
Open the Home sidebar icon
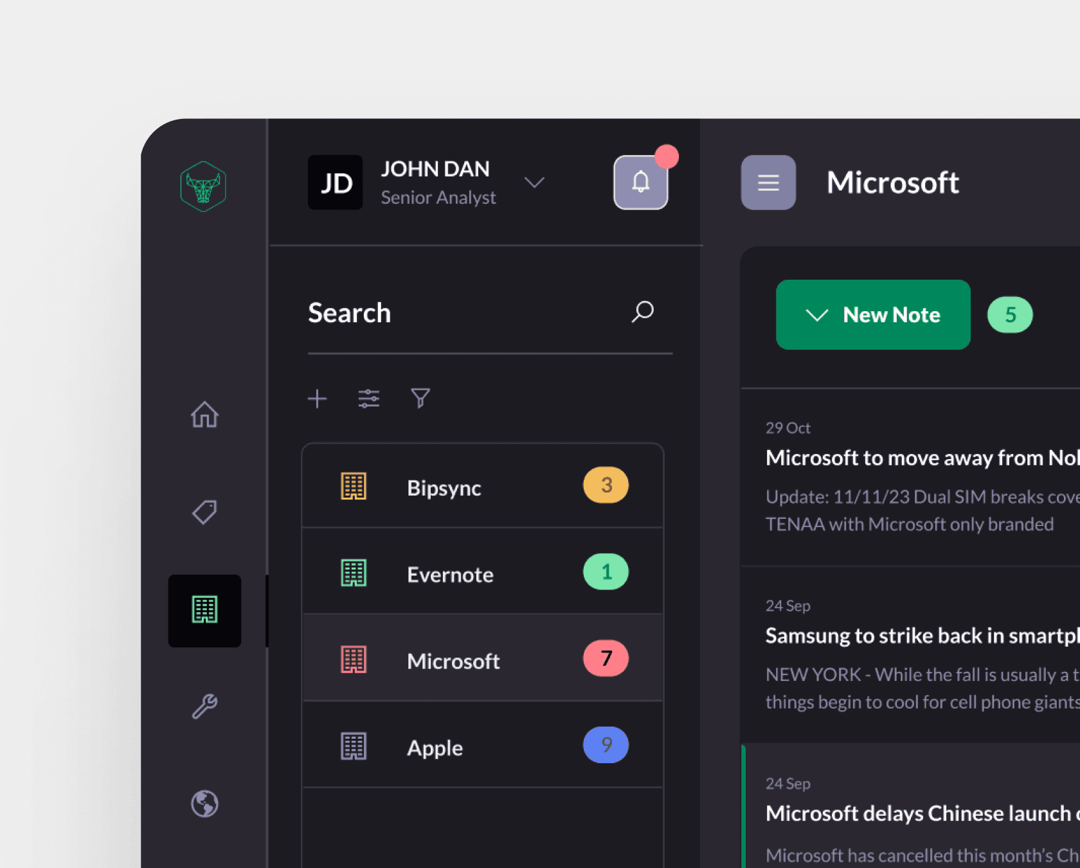click(204, 414)
